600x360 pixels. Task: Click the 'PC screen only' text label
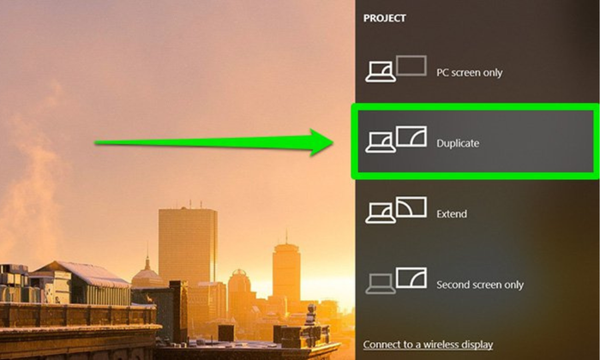[469, 73]
